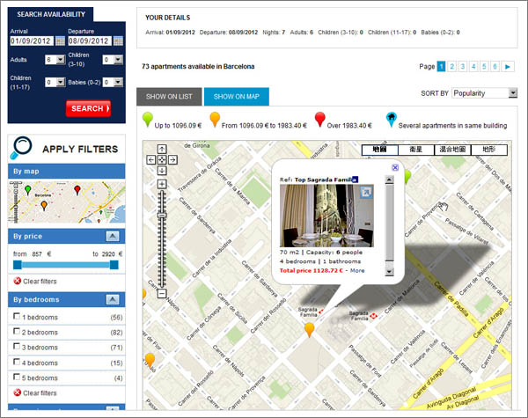Click the Departure date input field
This screenshot has height=418, width=528.
[90, 41]
